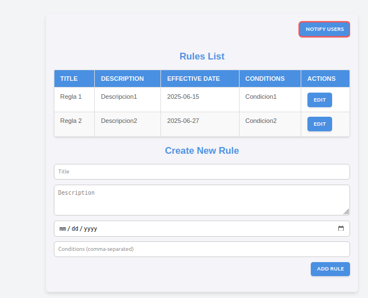Viewport: 368px width, 298px height.
Task: Click the Actions column header
Action: pos(325,79)
